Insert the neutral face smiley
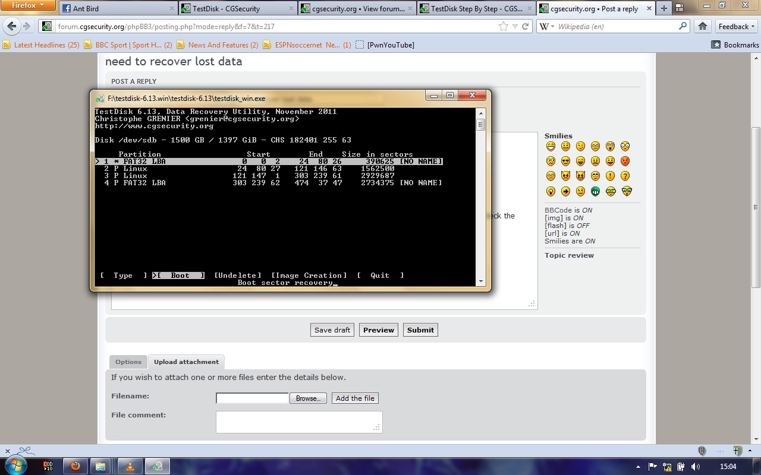Viewport: 761px width, 475px height. pyautogui.click(x=580, y=191)
